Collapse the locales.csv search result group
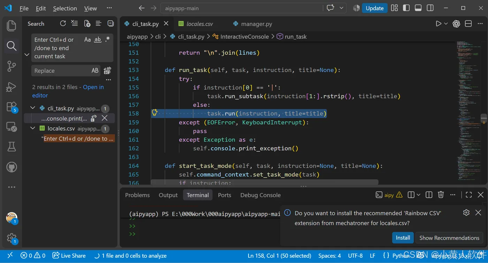Viewport: 488px width, 263px height. click(33, 128)
